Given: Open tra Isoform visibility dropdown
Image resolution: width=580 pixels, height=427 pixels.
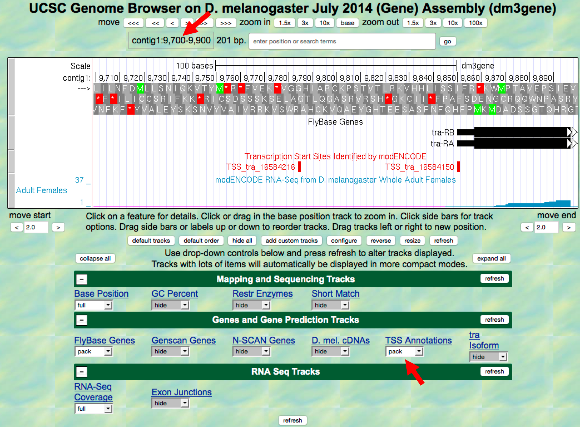Looking at the screenshot, I should pyautogui.click(x=488, y=357).
